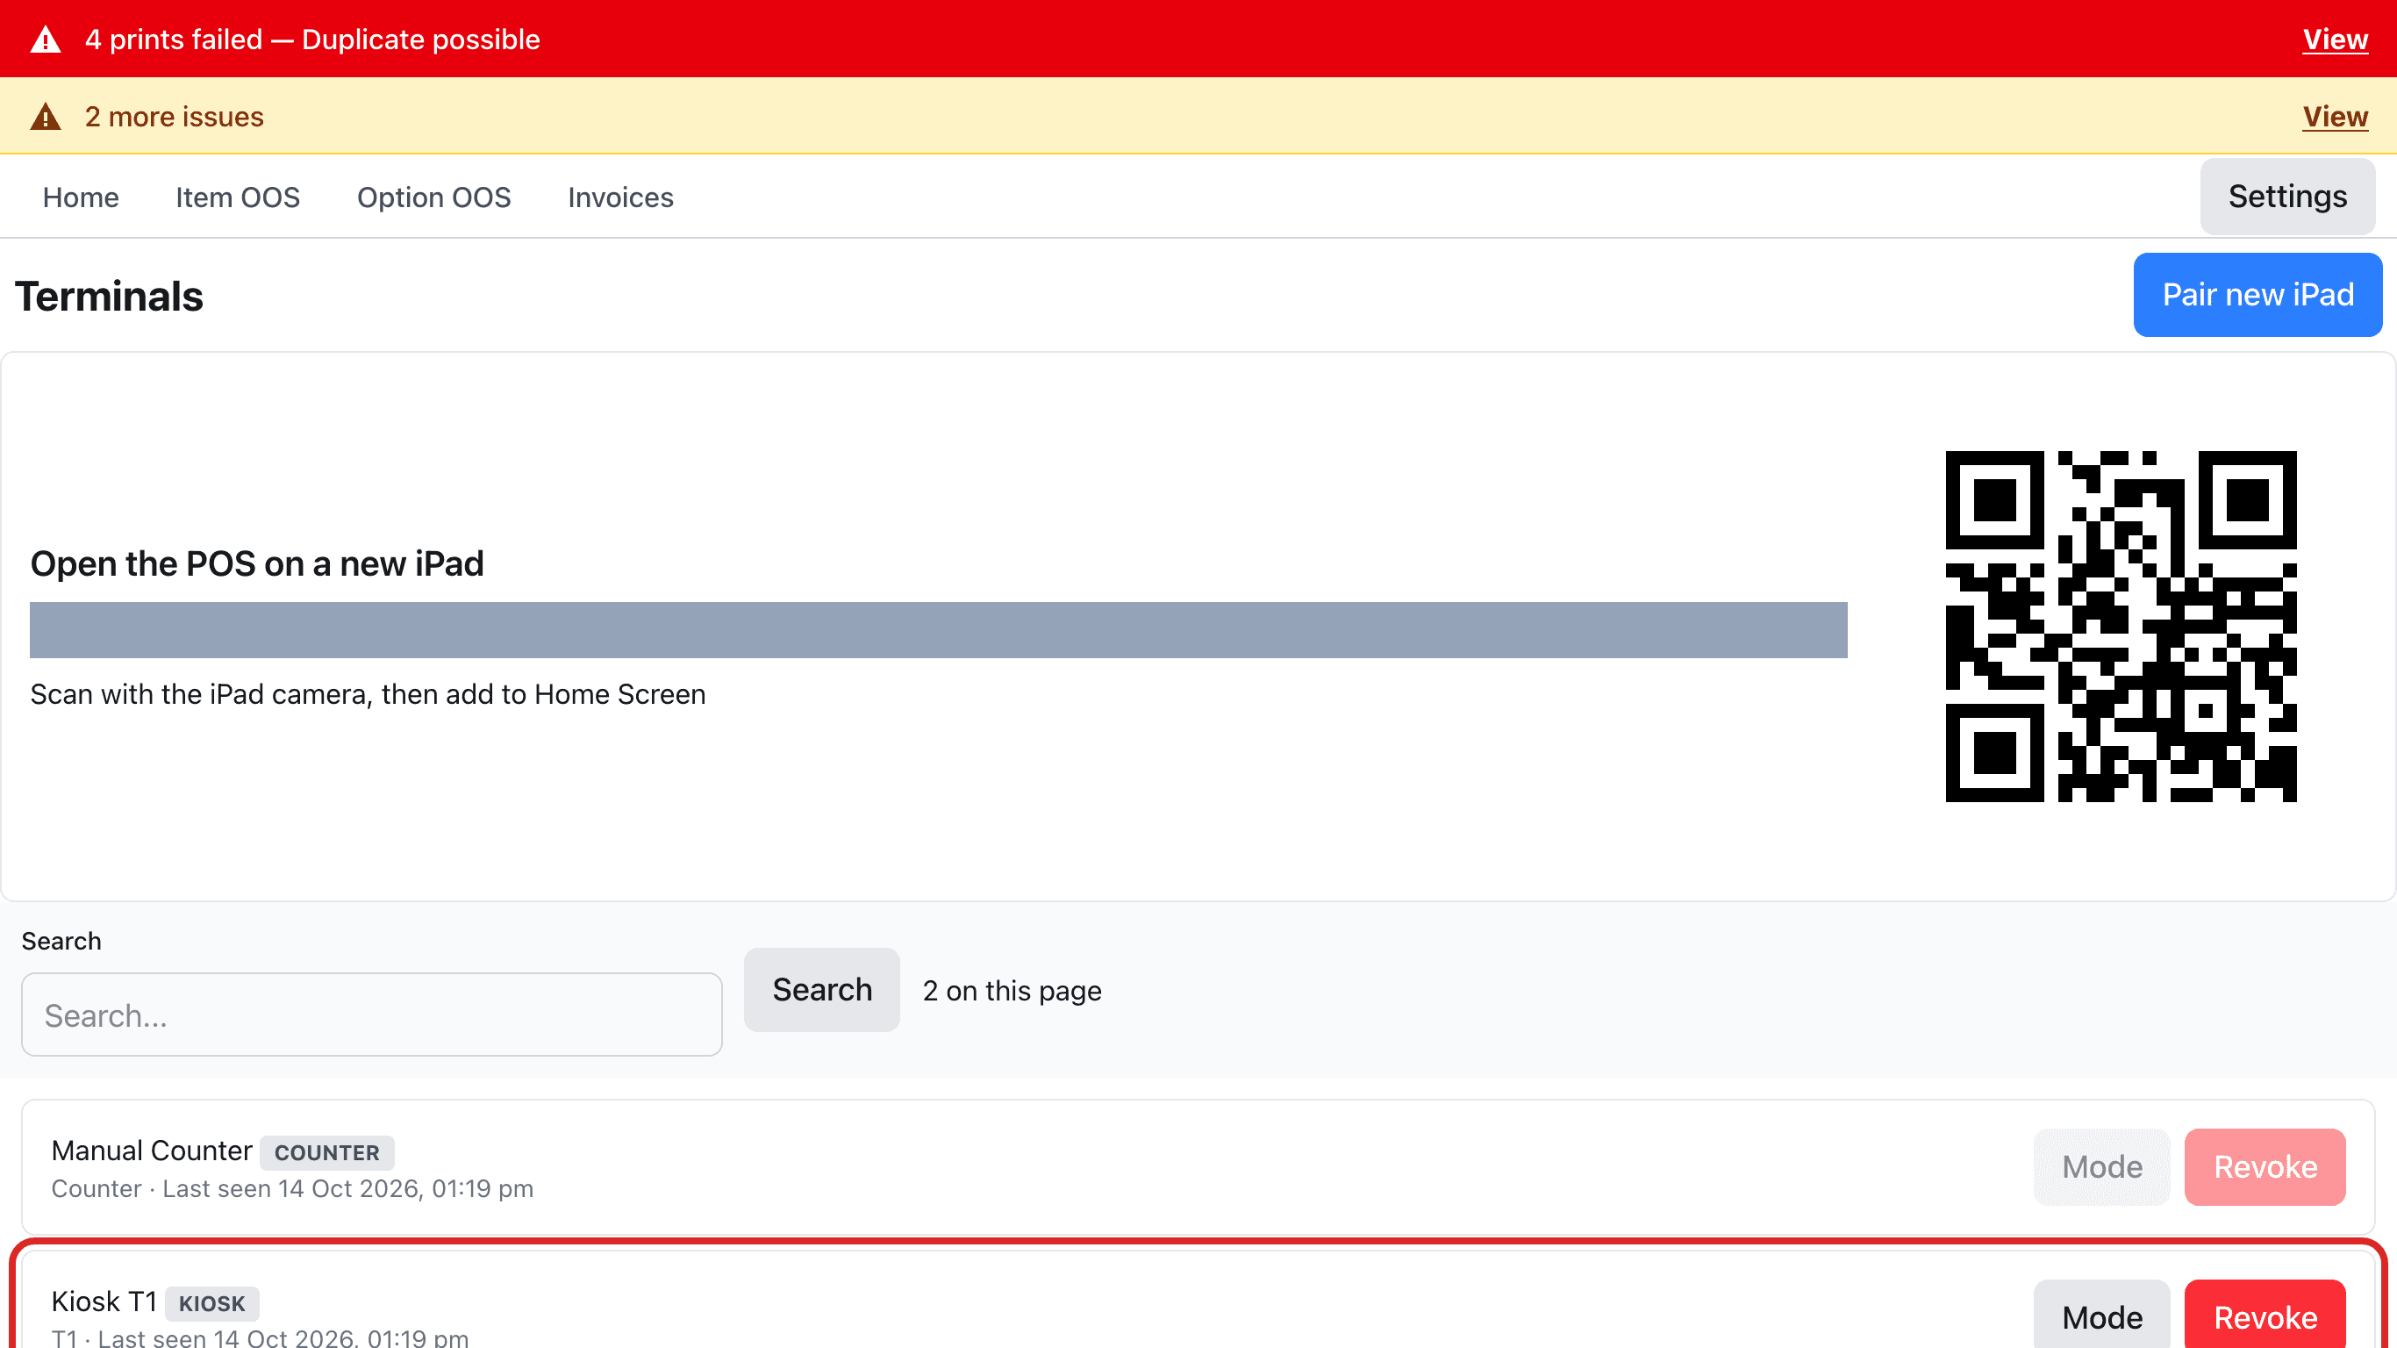Viewport: 2397px width, 1348px height.
Task: Click the pairing QR code image
Action: click(x=2121, y=627)
